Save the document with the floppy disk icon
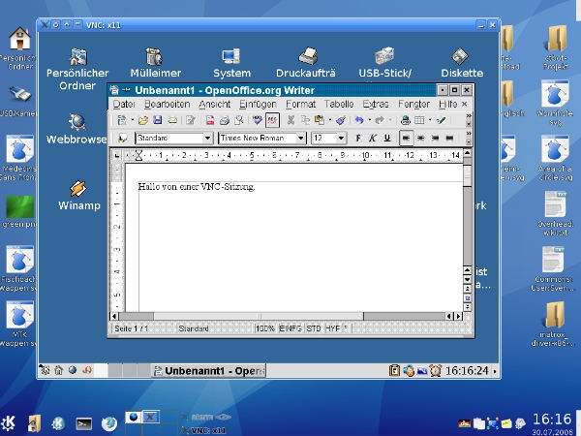The width and height of the screenshot is (581, 436). [158, 120]
